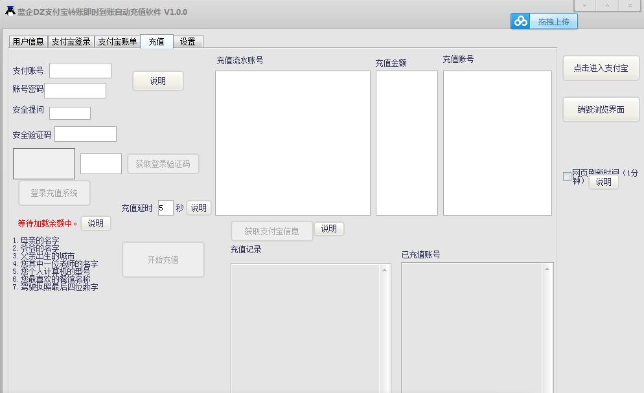This screenshot has height=393, width=644.
Task: Click the cloud icon on the upload button
Action: pyautogui.click(x=521, y=21)
